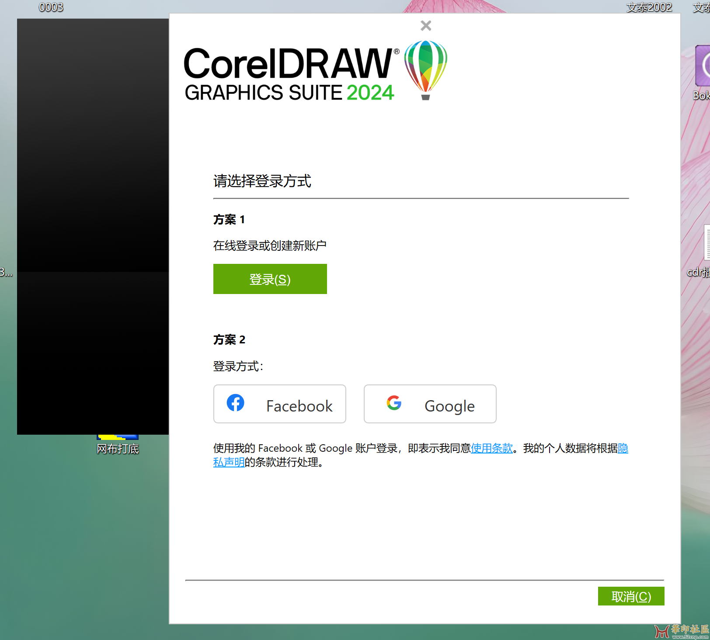Click the 方案 2 label
The image size is (710, 640).
tap(229, 339)
